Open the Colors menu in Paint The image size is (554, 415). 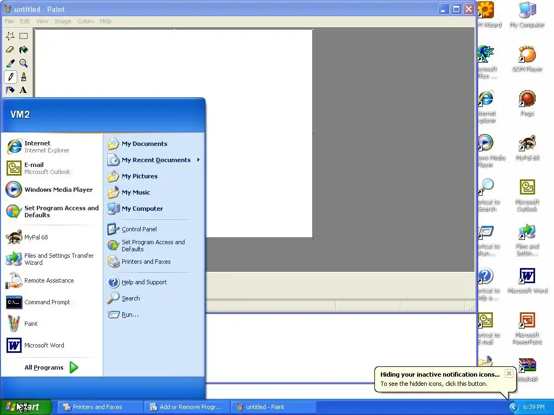pos(85,21)
